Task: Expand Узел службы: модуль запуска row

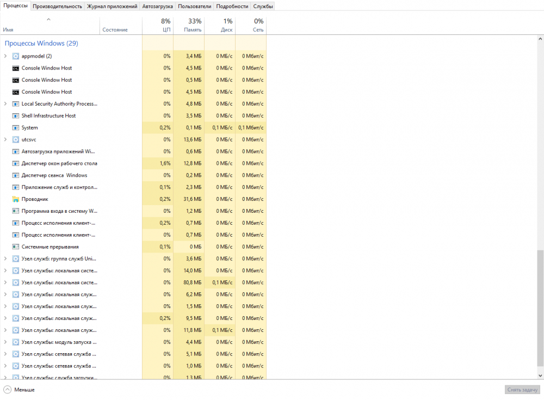Action: coord(5,342)
